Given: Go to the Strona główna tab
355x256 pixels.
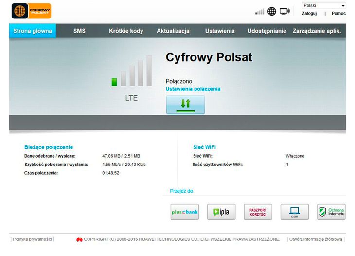Looking at the screenshot, I should [x=33, y=31].
